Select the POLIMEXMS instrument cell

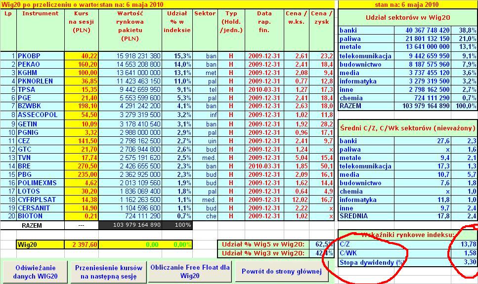tap(40, 183)
